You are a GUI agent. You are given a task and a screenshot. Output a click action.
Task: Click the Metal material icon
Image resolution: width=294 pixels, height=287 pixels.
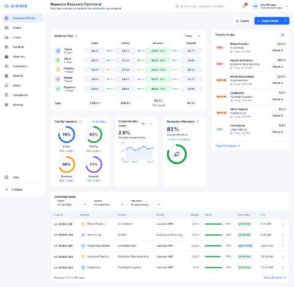(58, 79)
